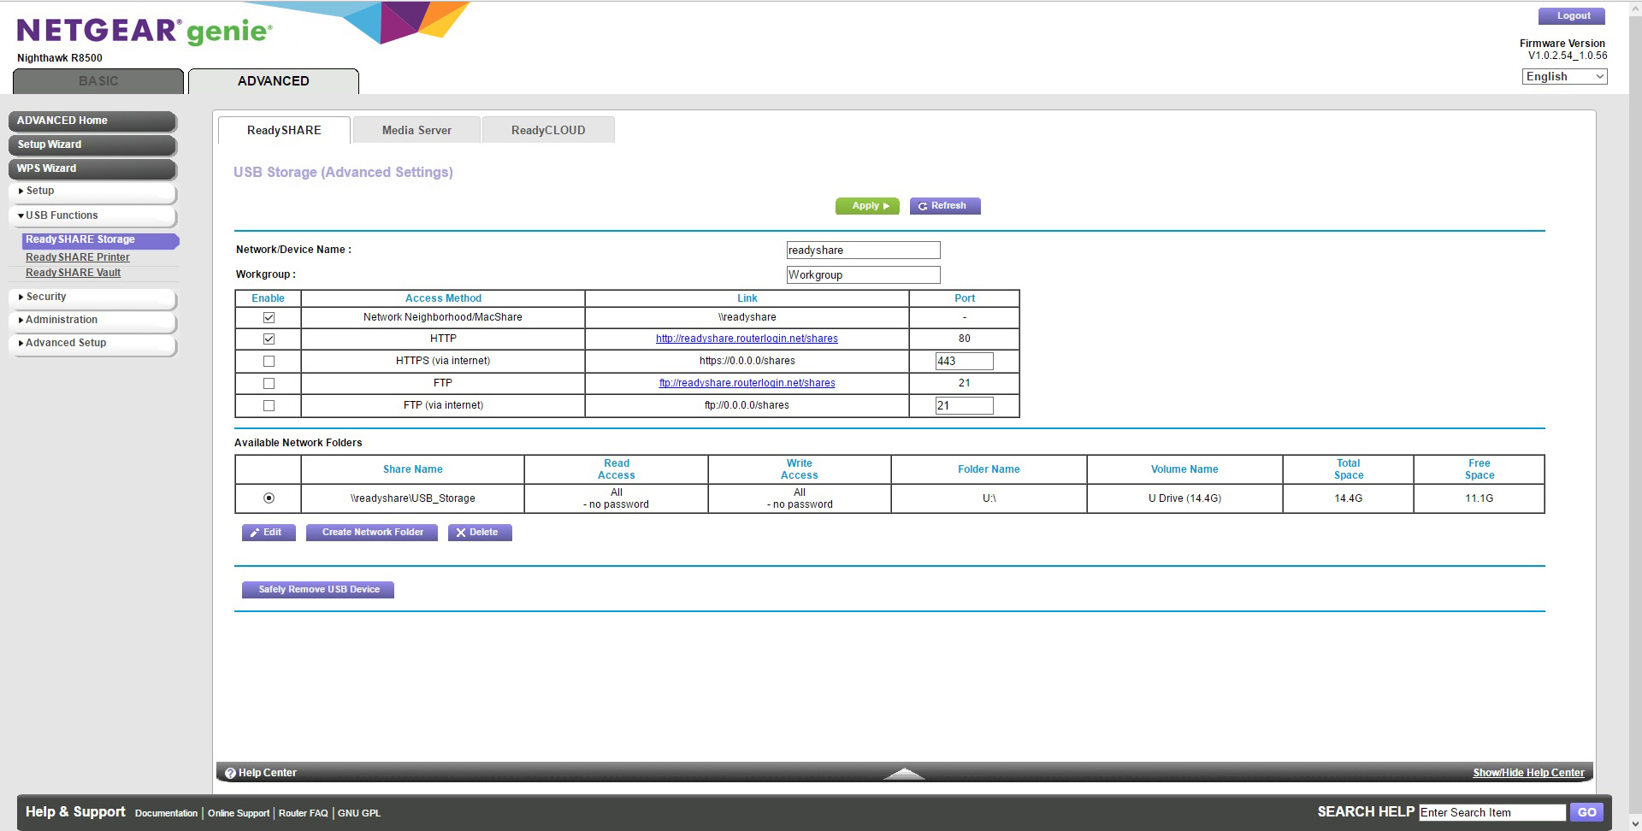
Task: Click Safely Remove USB Device
Action: [318, 590]
